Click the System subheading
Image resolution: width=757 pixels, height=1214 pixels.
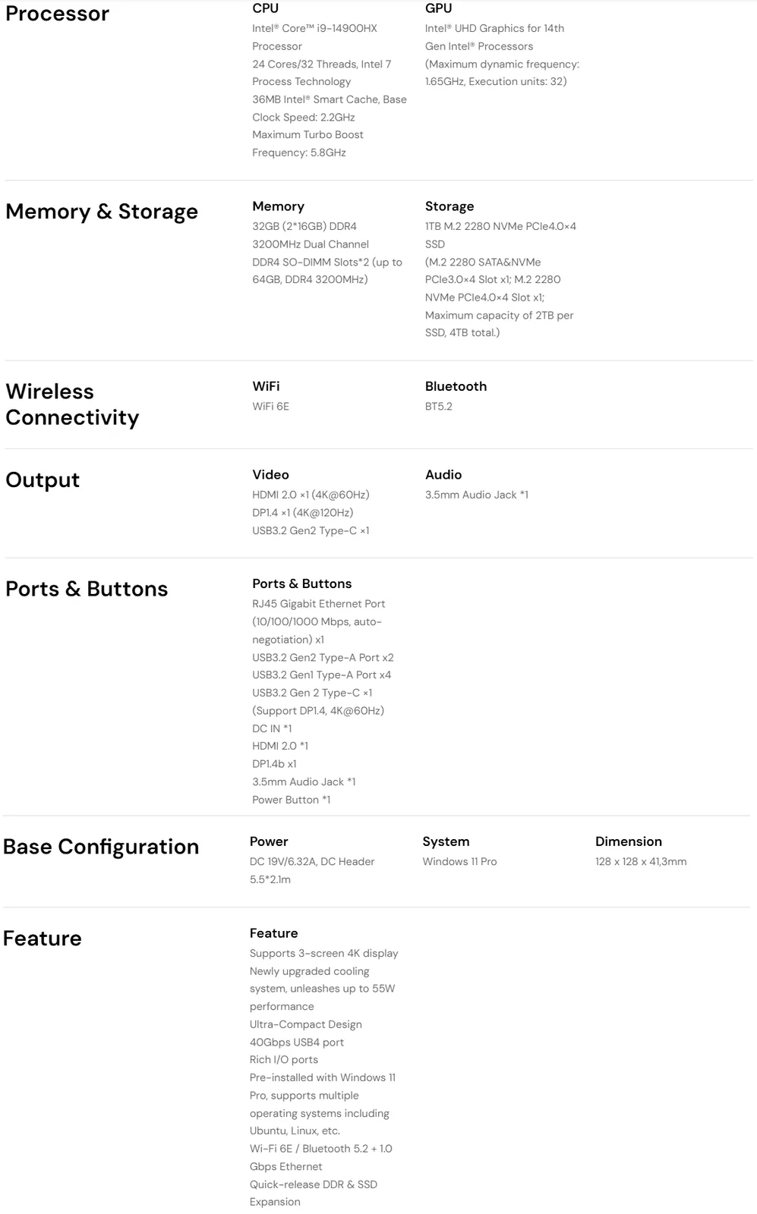[446, 841]
